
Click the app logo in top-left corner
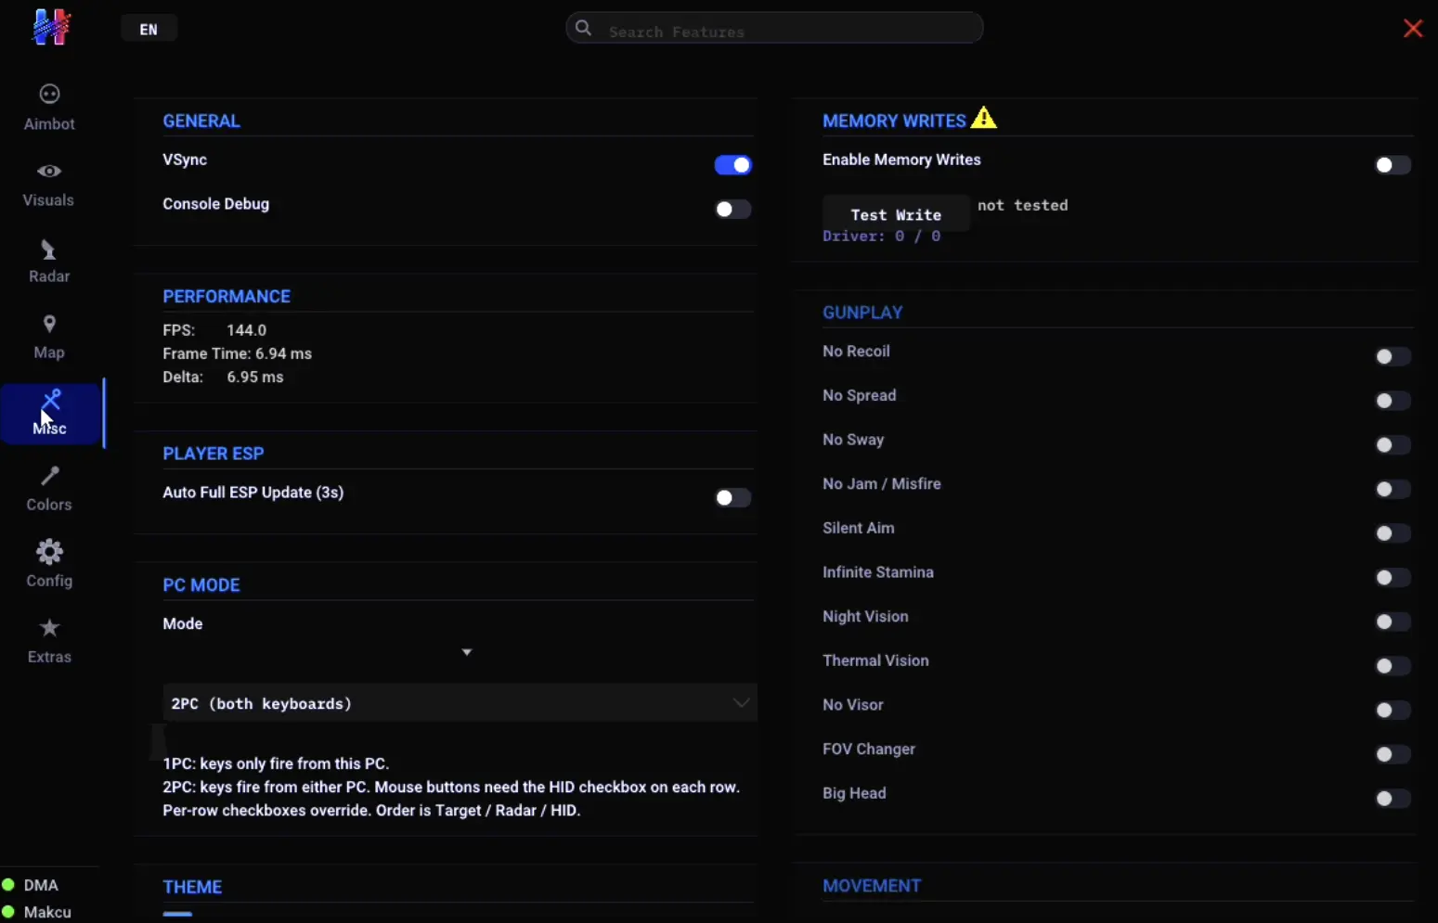point(51,27)
